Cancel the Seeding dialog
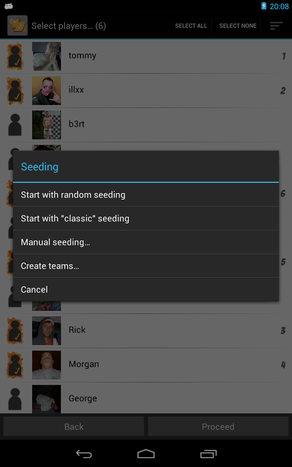Screen dimensions: 292x467 146,290
